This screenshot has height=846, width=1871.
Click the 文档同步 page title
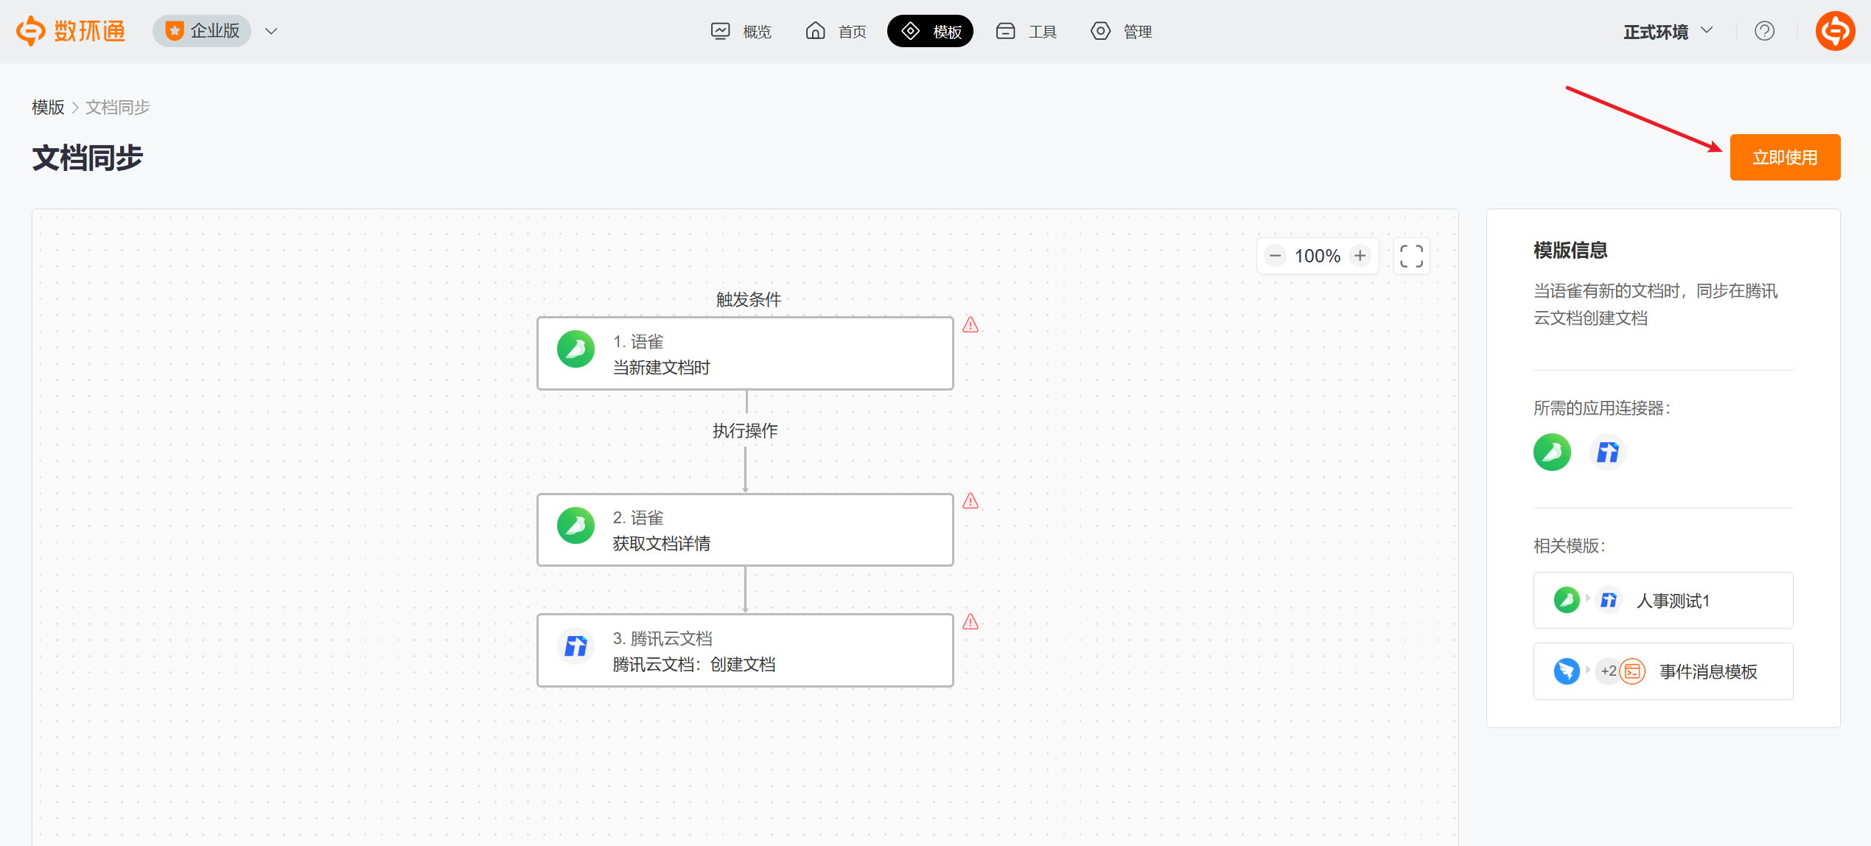tap(87, 158)
